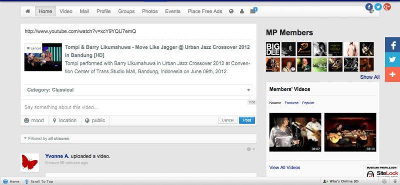Viewport: 400px width, 185px height.
Task: Click the SiteLock security badge
Action: tap(381, 171)
